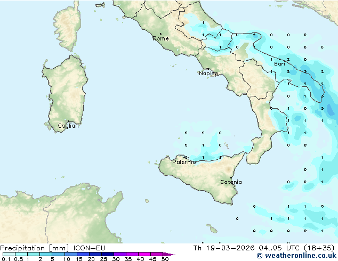Select the 5–10 mm legend color
The height and width of the screenshot is (261, 338).
[58, 254]
